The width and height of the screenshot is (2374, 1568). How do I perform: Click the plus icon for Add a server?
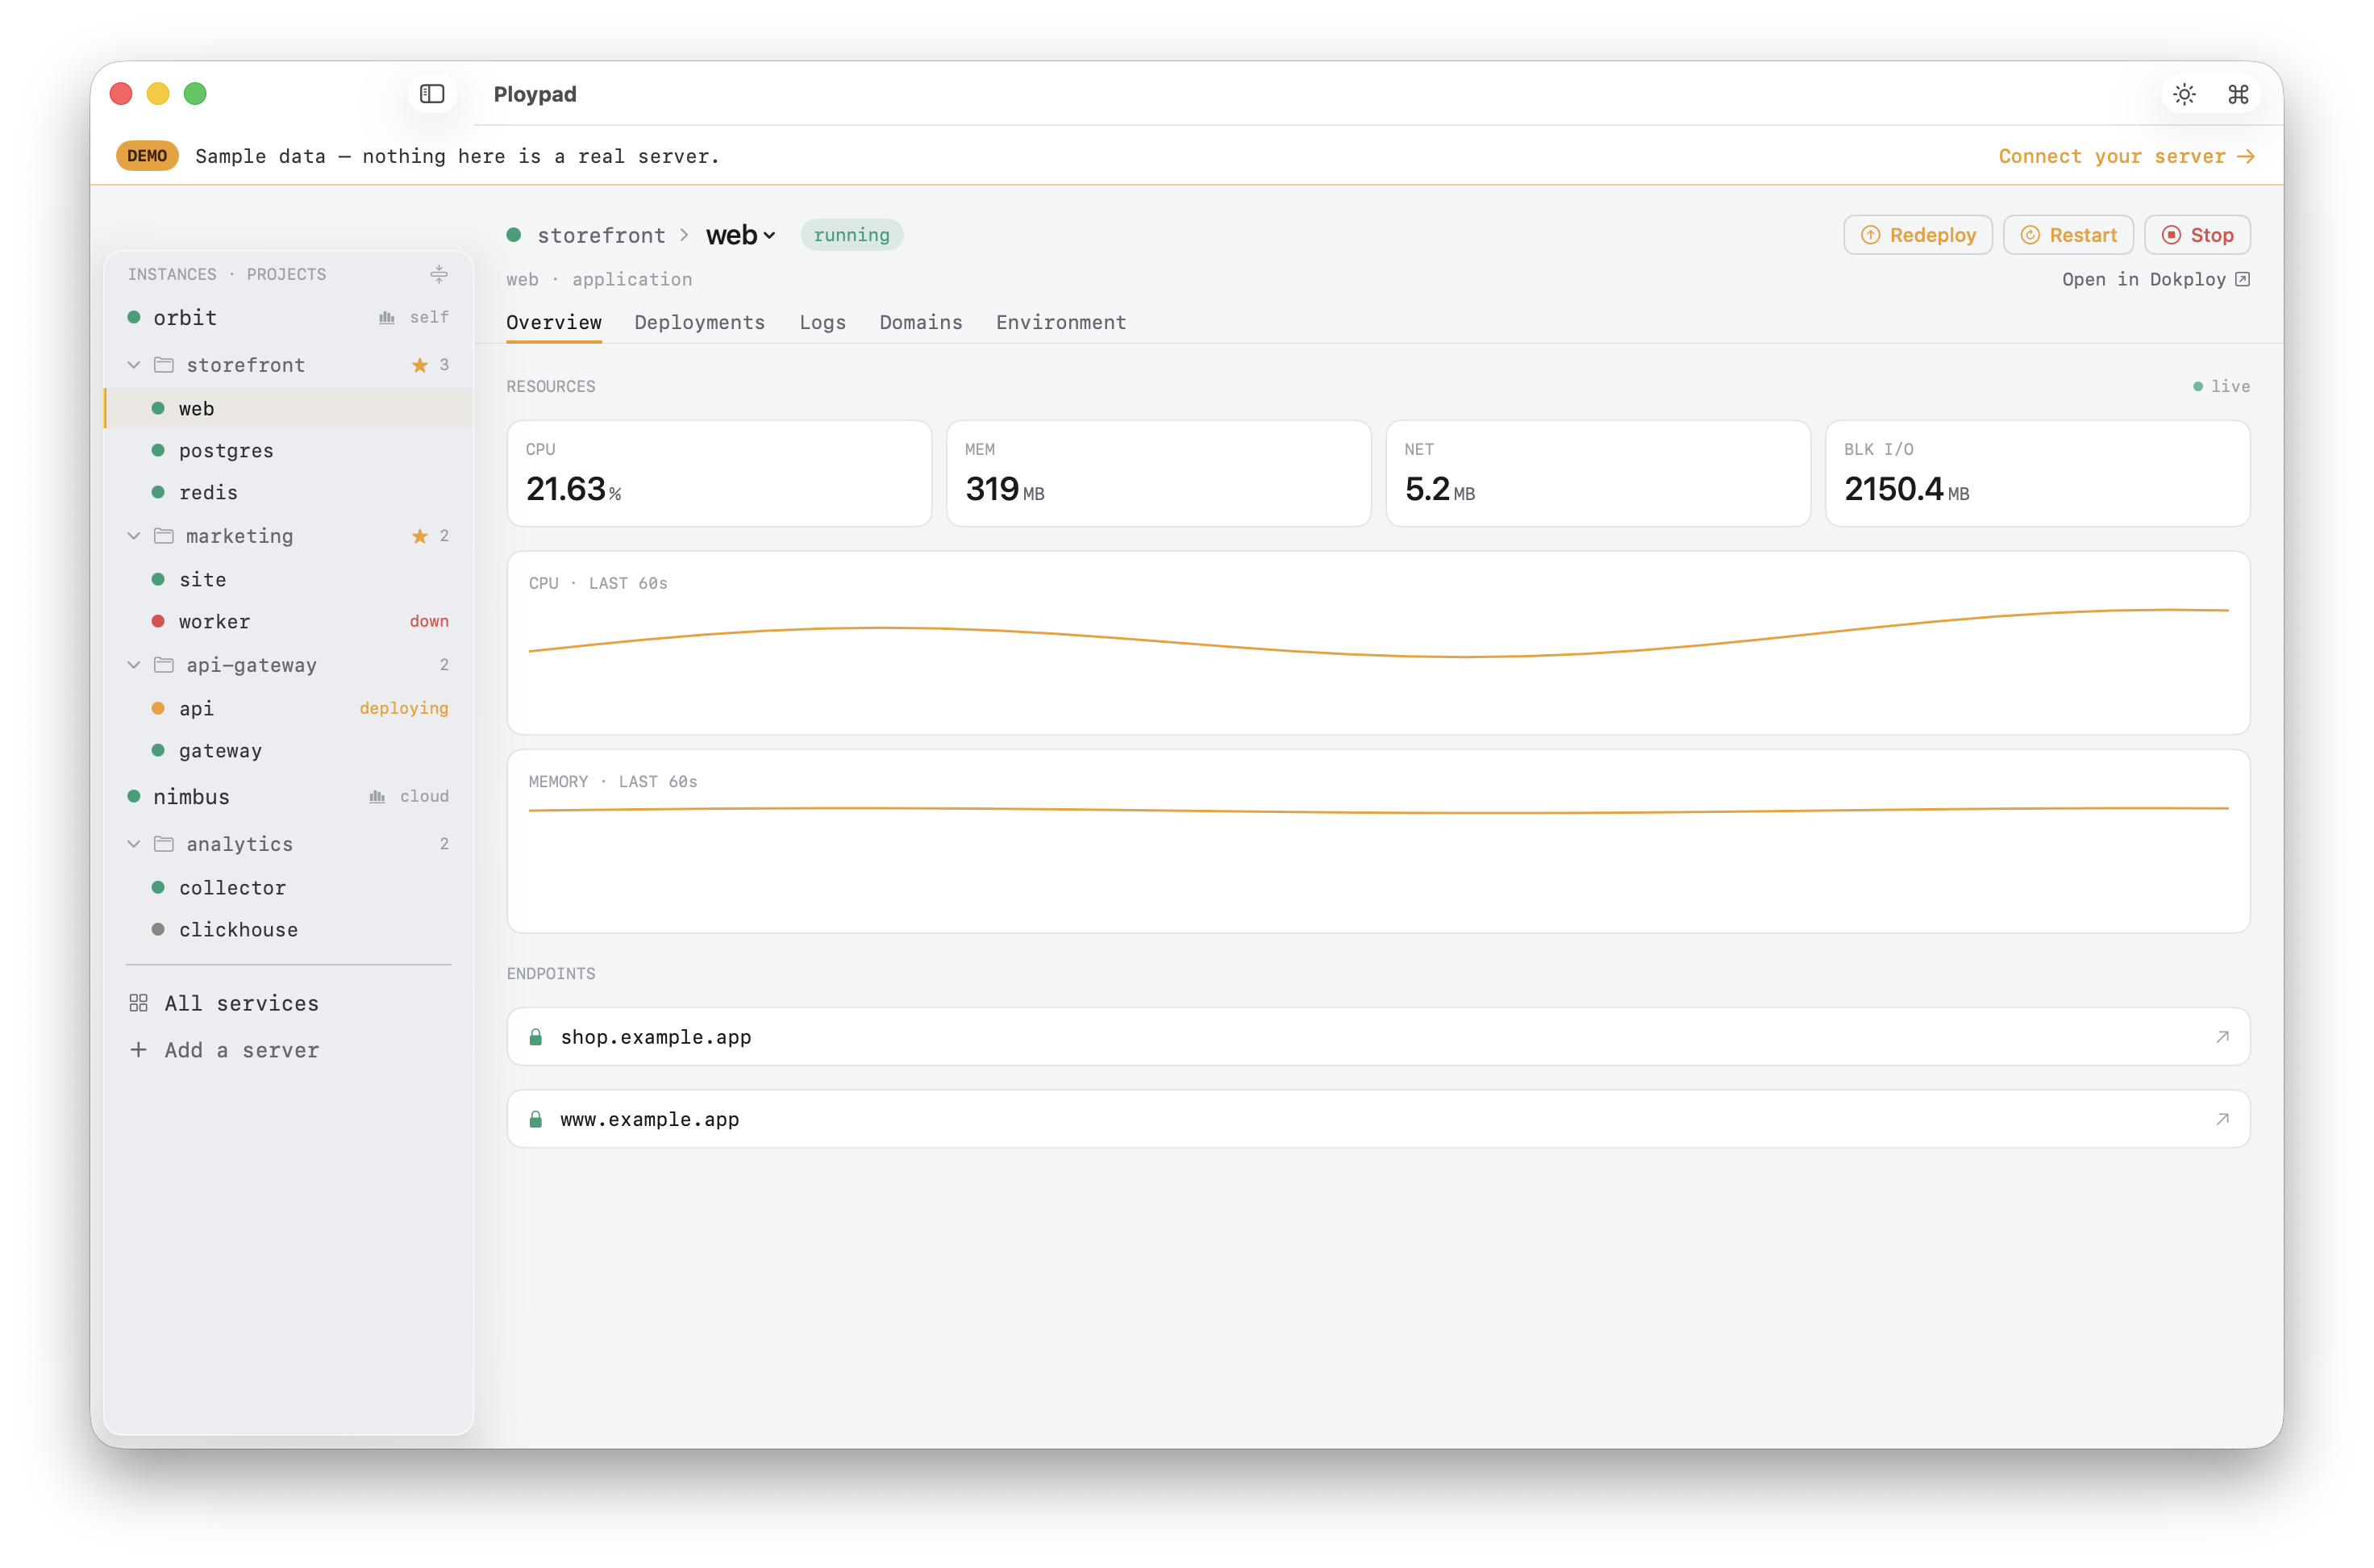coord(139,1050)
